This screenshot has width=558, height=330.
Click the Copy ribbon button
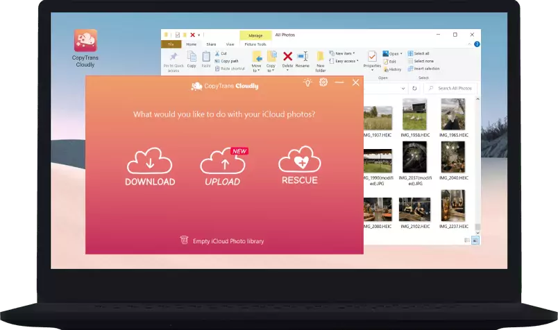(192, 60)
